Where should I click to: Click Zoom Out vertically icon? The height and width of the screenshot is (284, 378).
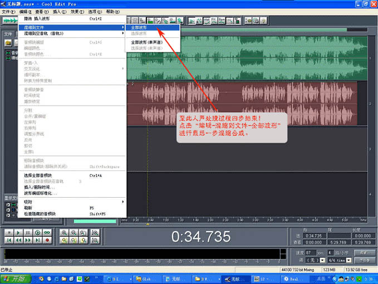(95, 240)
